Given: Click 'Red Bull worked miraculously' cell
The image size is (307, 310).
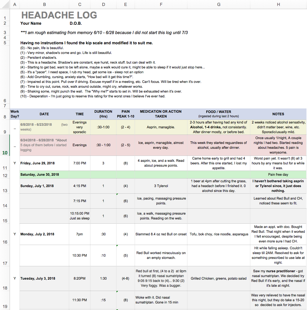Looking at the screenshot, I should tap(161, 255).
